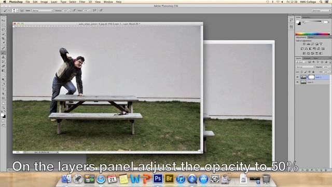The image size is (332, 187).
Task: Open the brush Mode dropdown
Action: pos(43,10)
